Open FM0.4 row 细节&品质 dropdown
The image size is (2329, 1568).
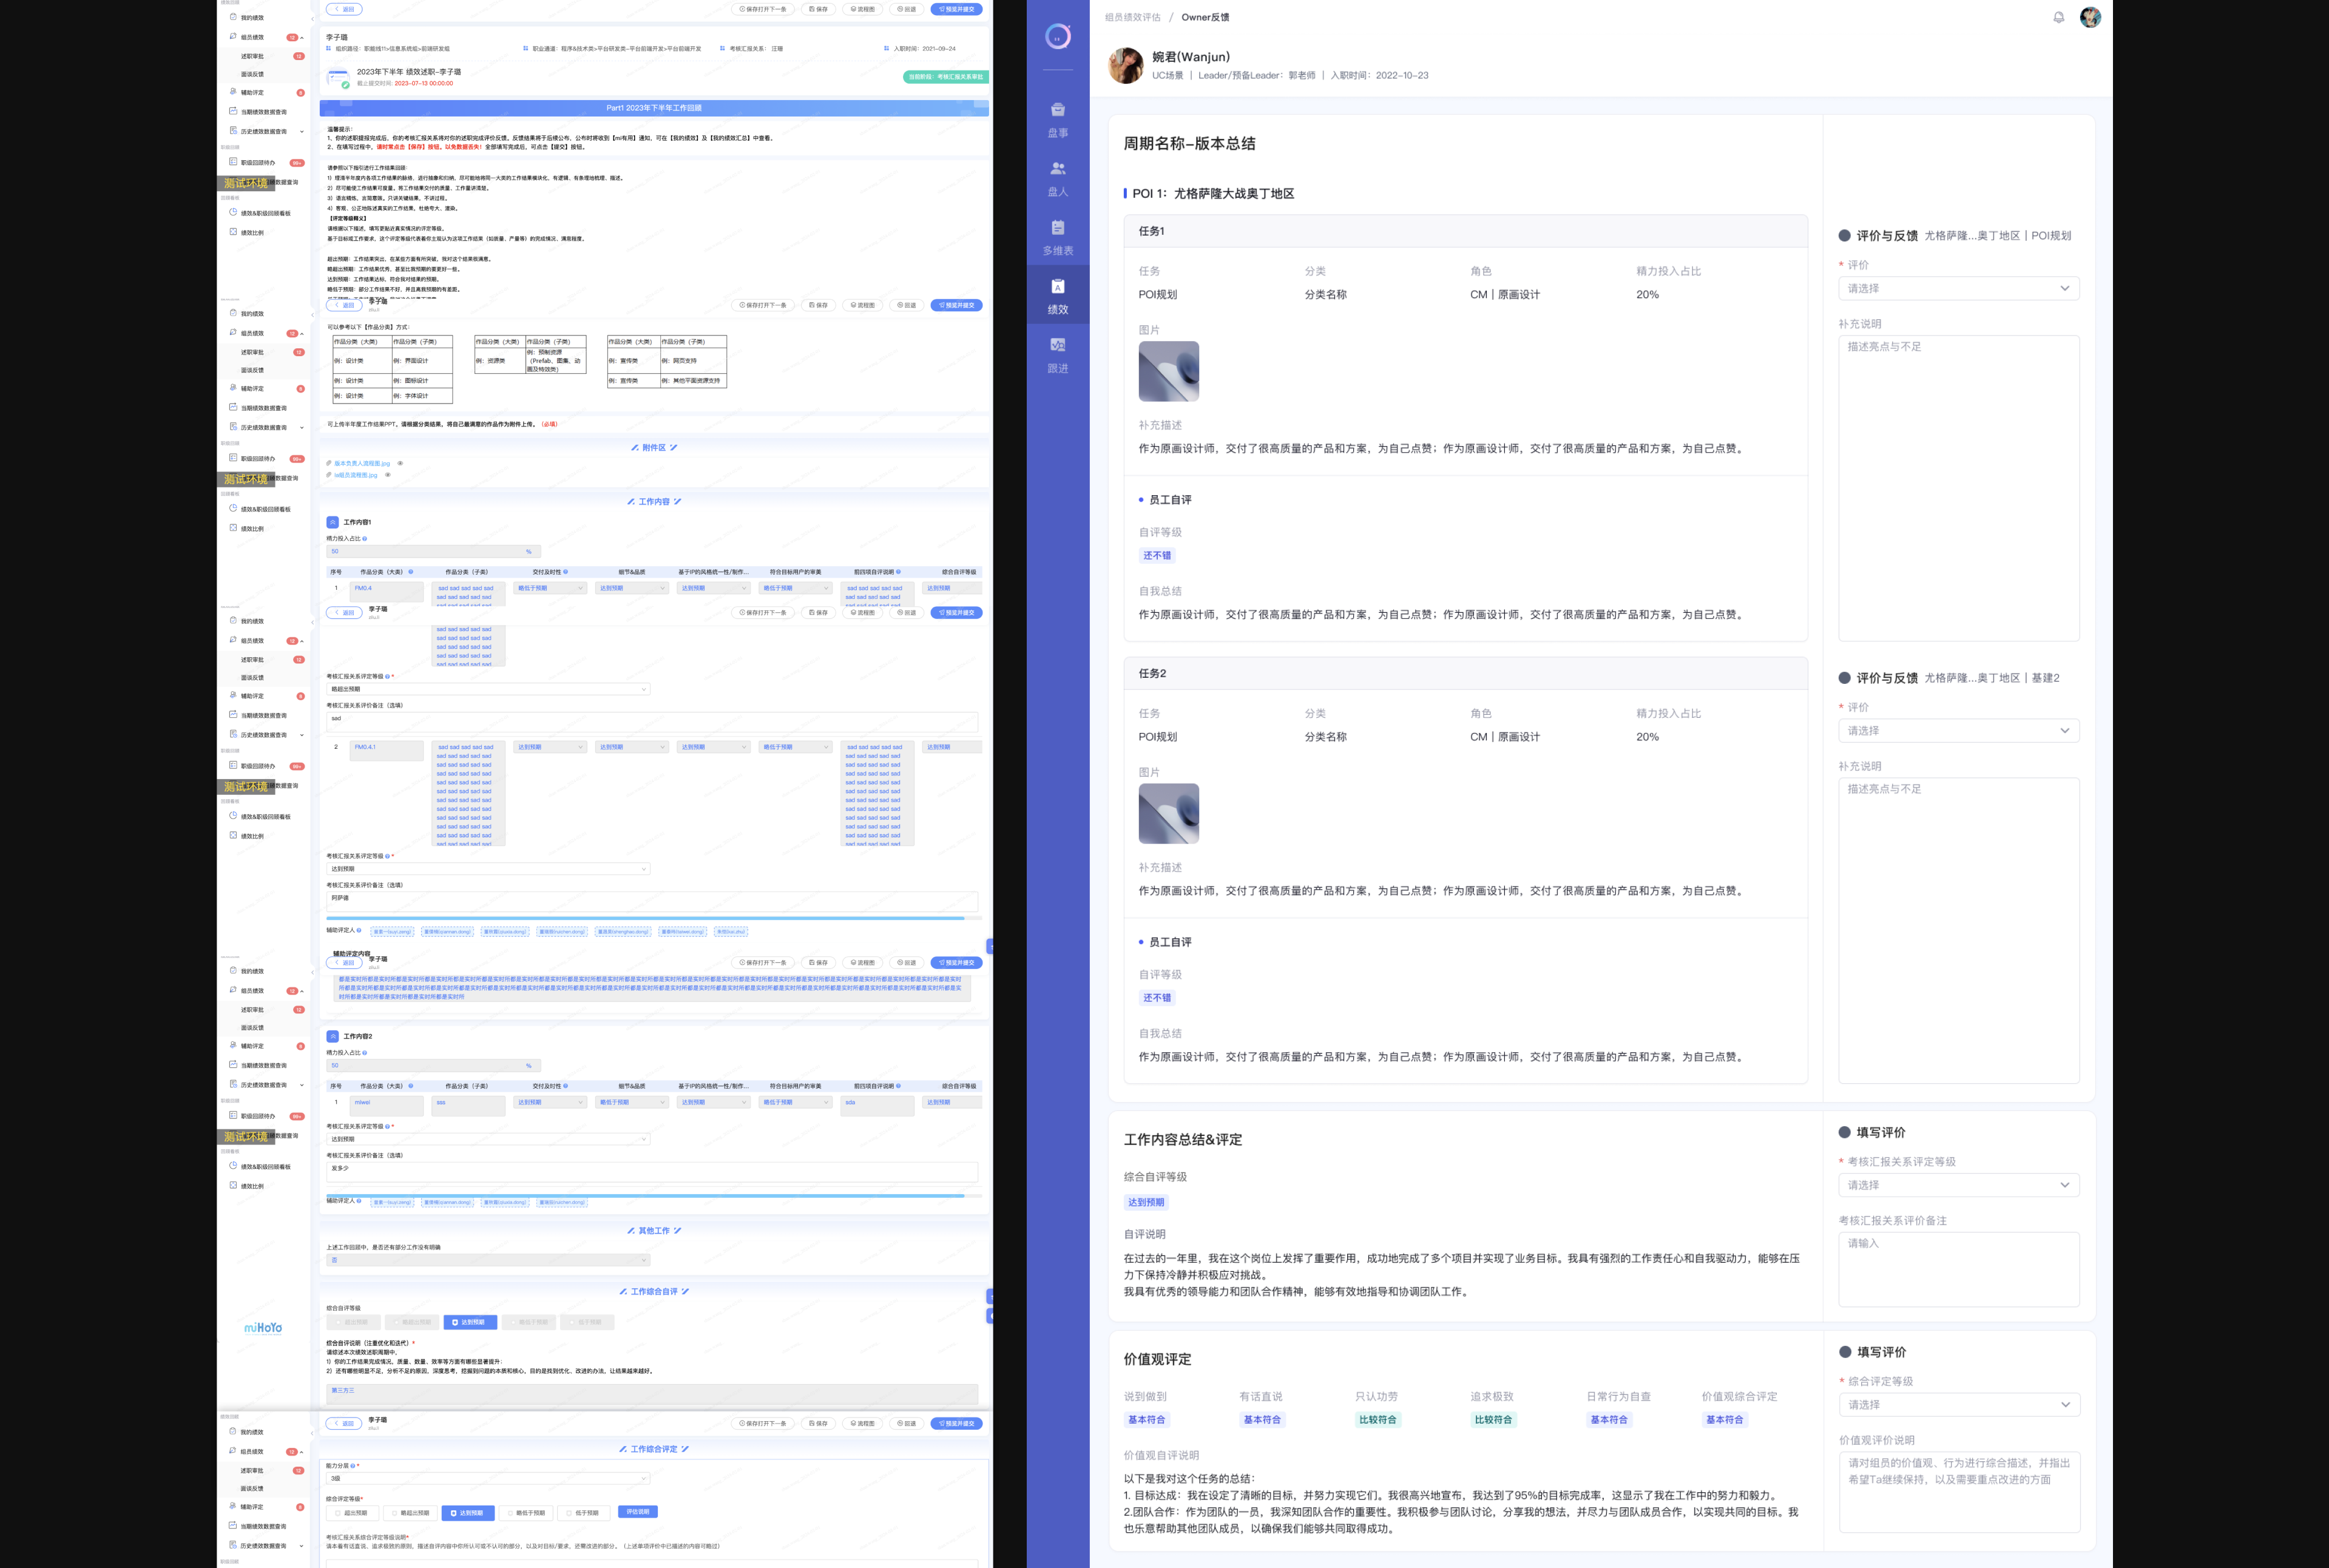632,588
